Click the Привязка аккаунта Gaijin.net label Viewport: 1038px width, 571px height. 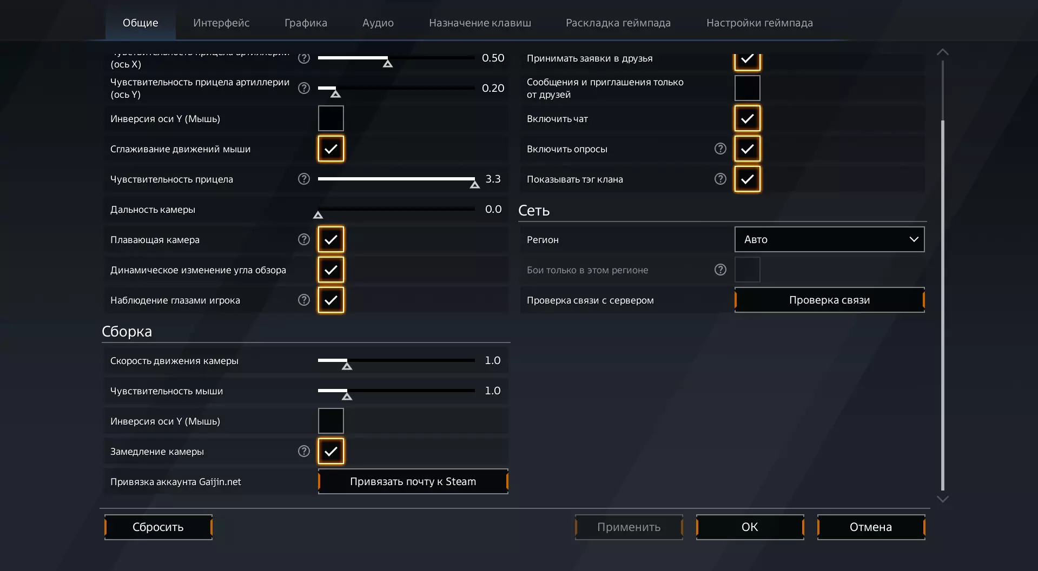(176, 481)
